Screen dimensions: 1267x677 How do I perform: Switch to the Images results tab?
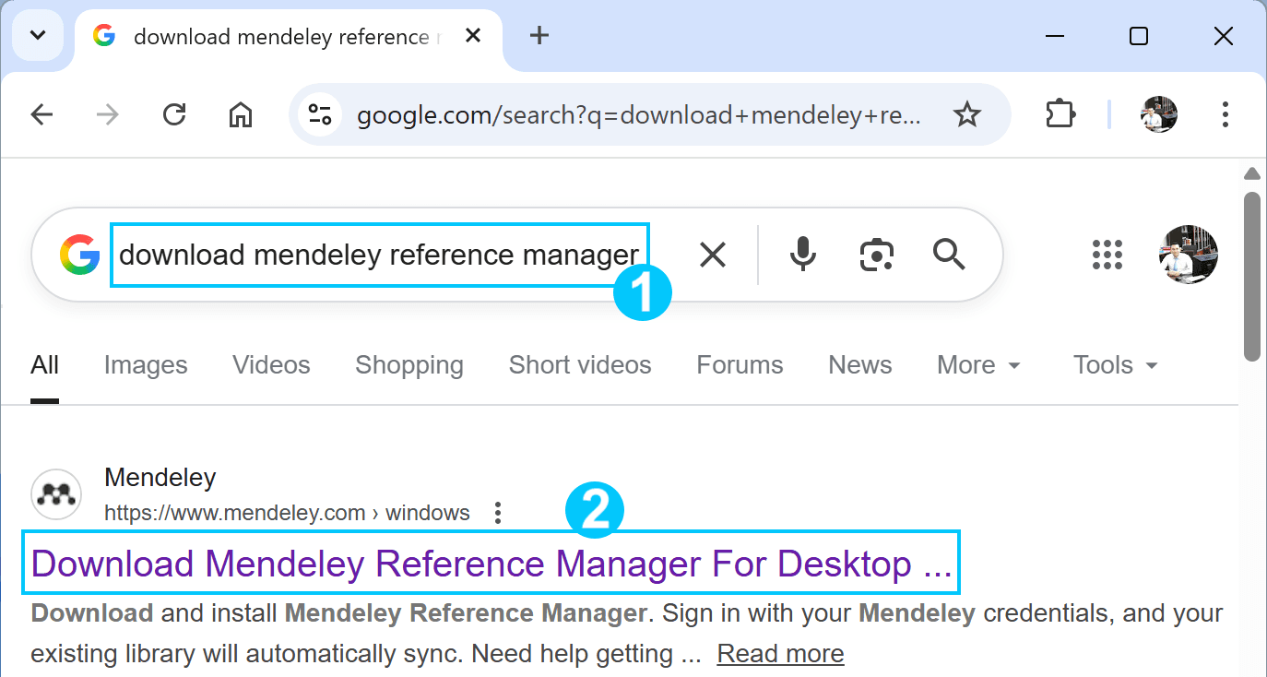click(146, 365)
